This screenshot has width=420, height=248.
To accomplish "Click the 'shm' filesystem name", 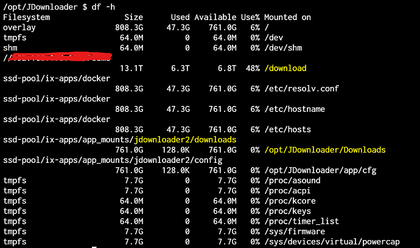I will coord(10,48).
